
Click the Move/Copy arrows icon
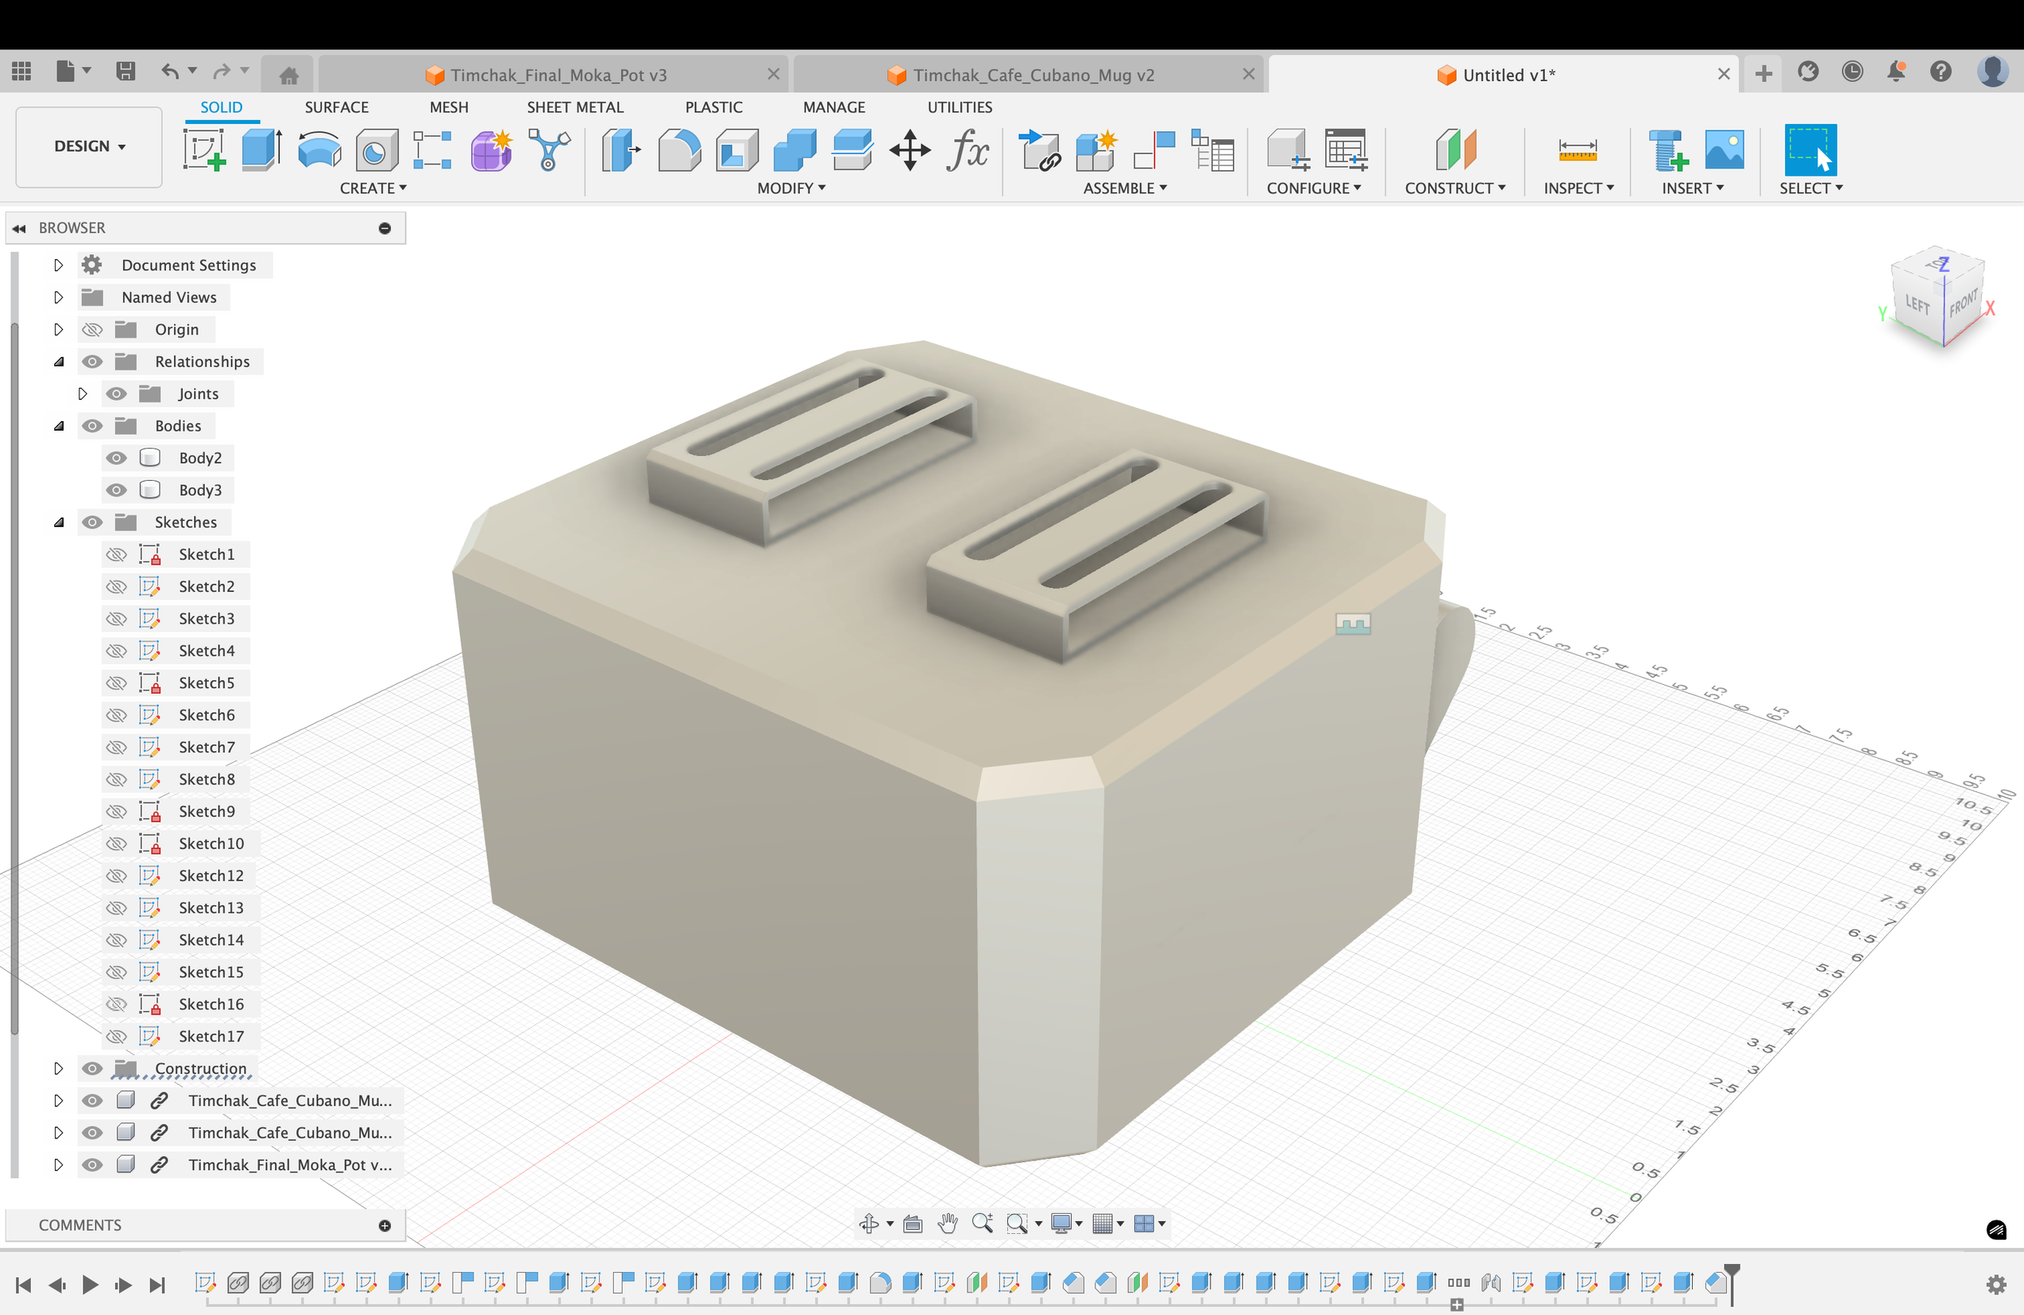tap(909, 151)
